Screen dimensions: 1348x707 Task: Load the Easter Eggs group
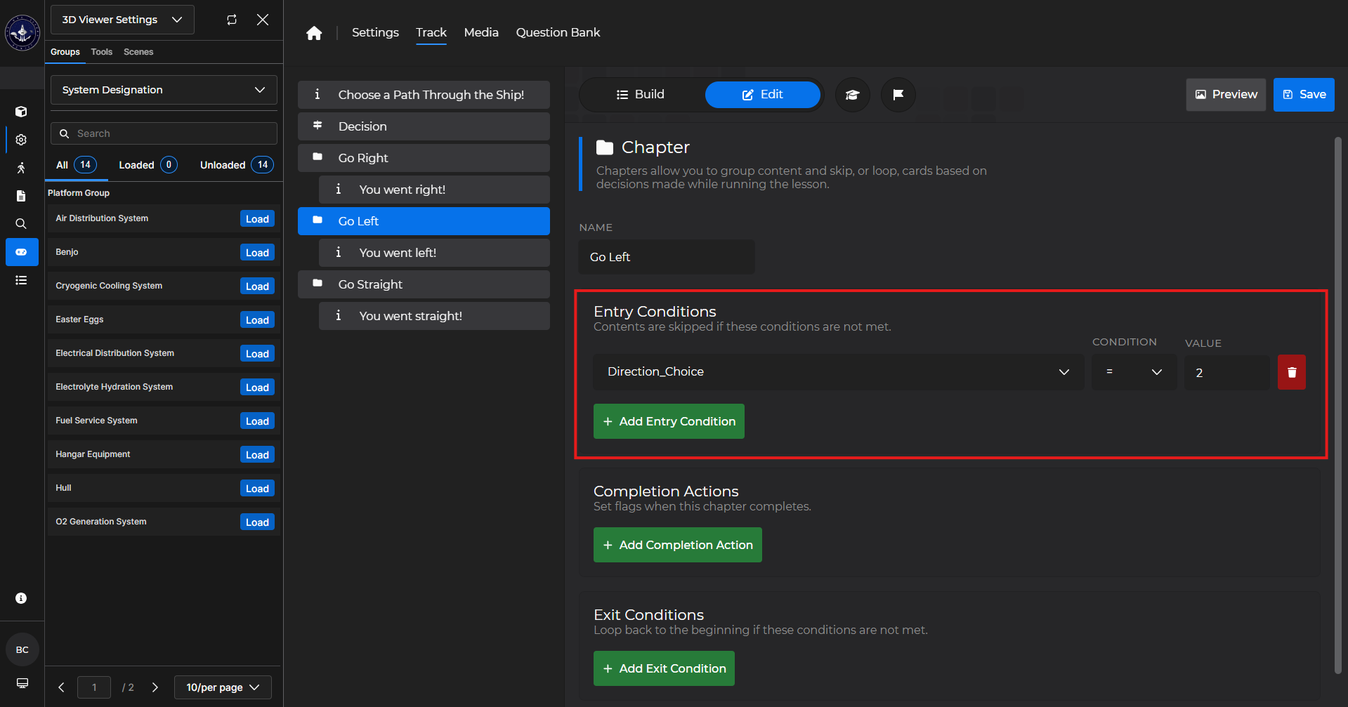pos(257,320)
